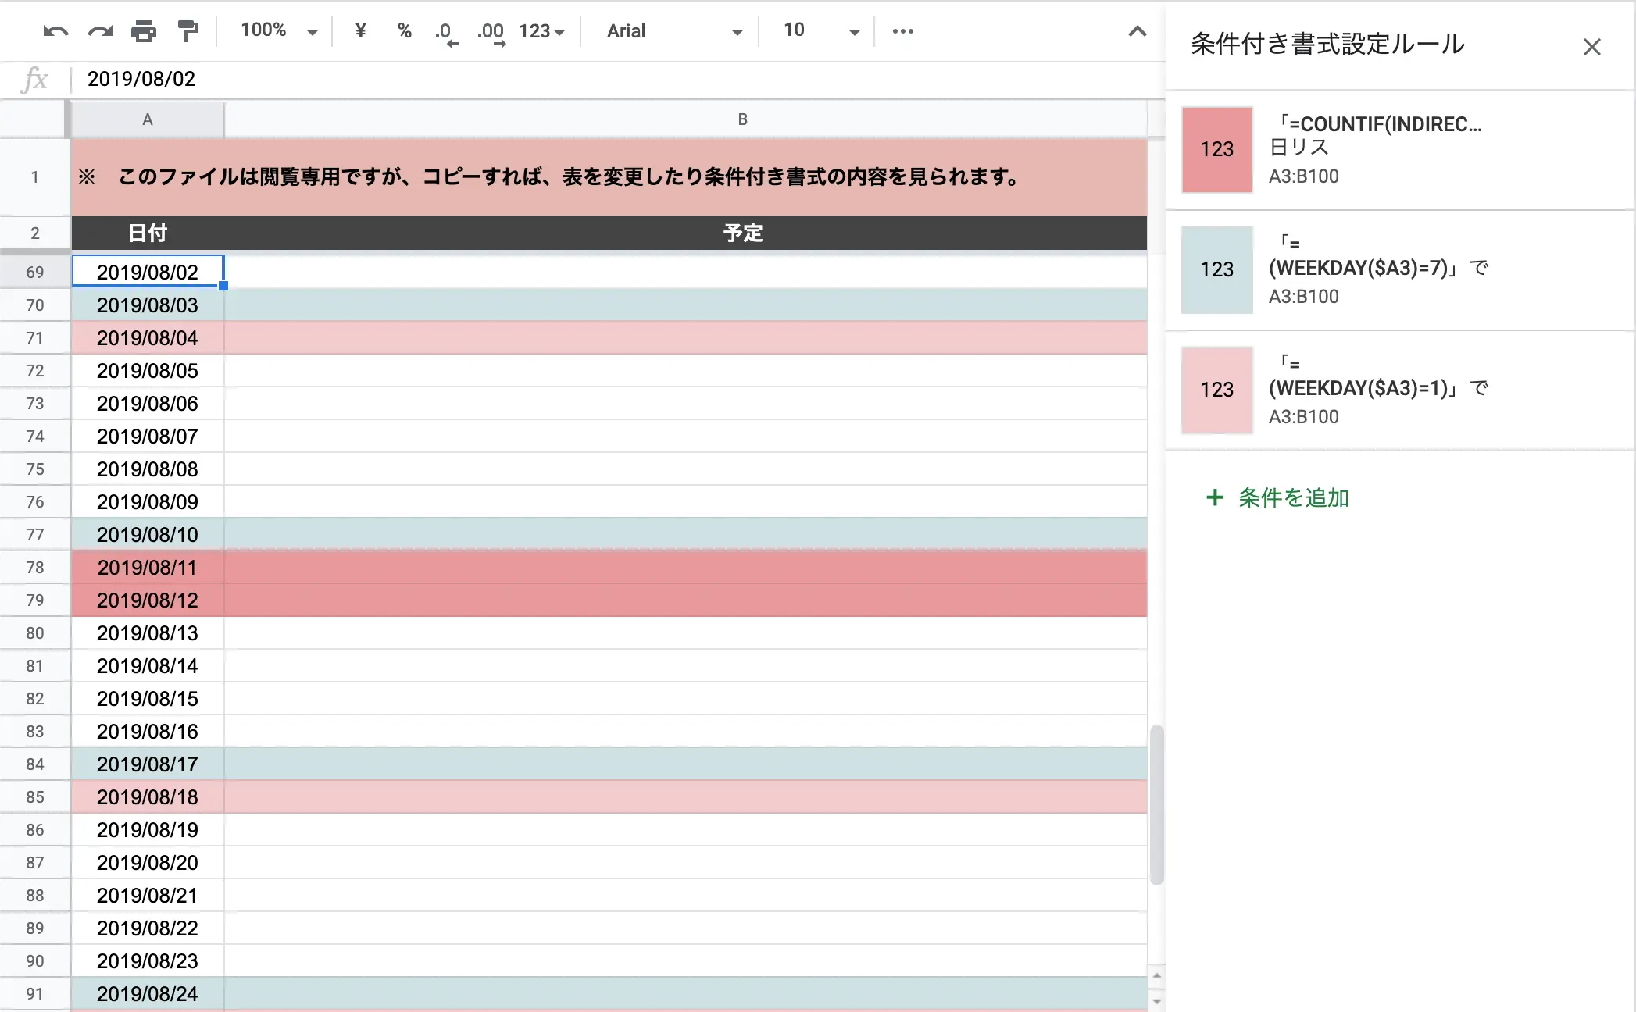Open the 123 number format menu

pos(541,31)
